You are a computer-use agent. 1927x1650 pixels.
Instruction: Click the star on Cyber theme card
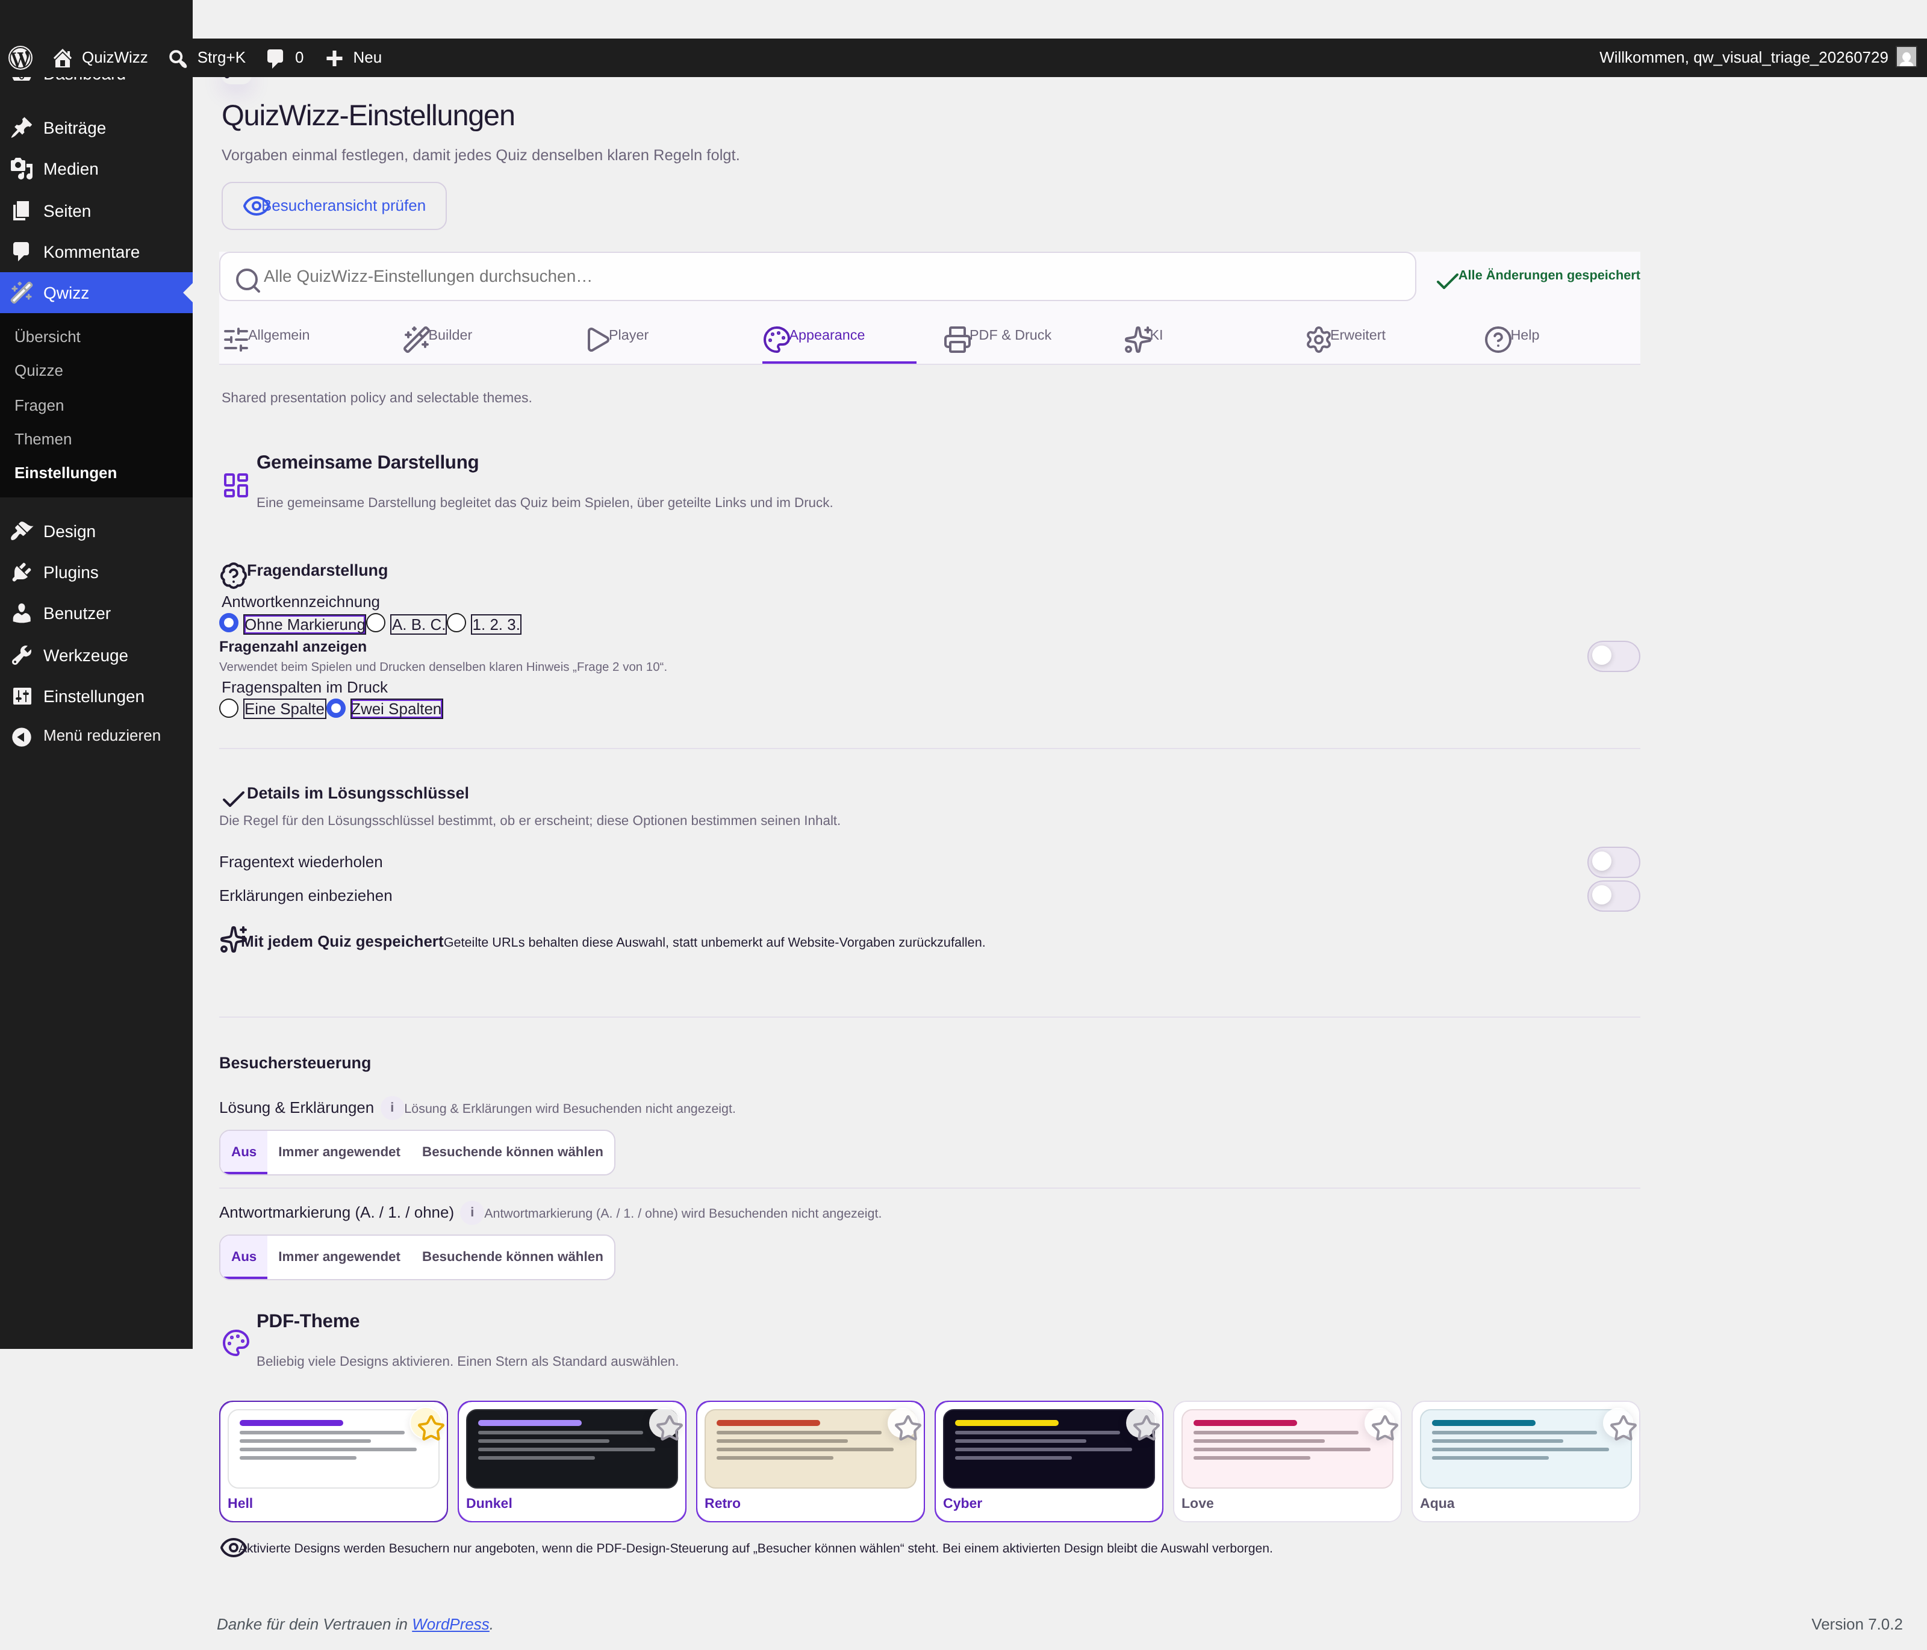1146,1428
